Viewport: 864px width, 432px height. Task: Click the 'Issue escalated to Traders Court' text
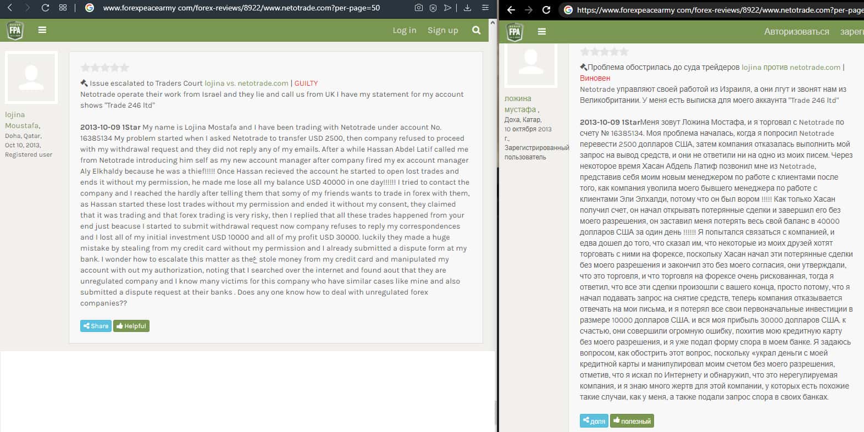tap(146, 84)
